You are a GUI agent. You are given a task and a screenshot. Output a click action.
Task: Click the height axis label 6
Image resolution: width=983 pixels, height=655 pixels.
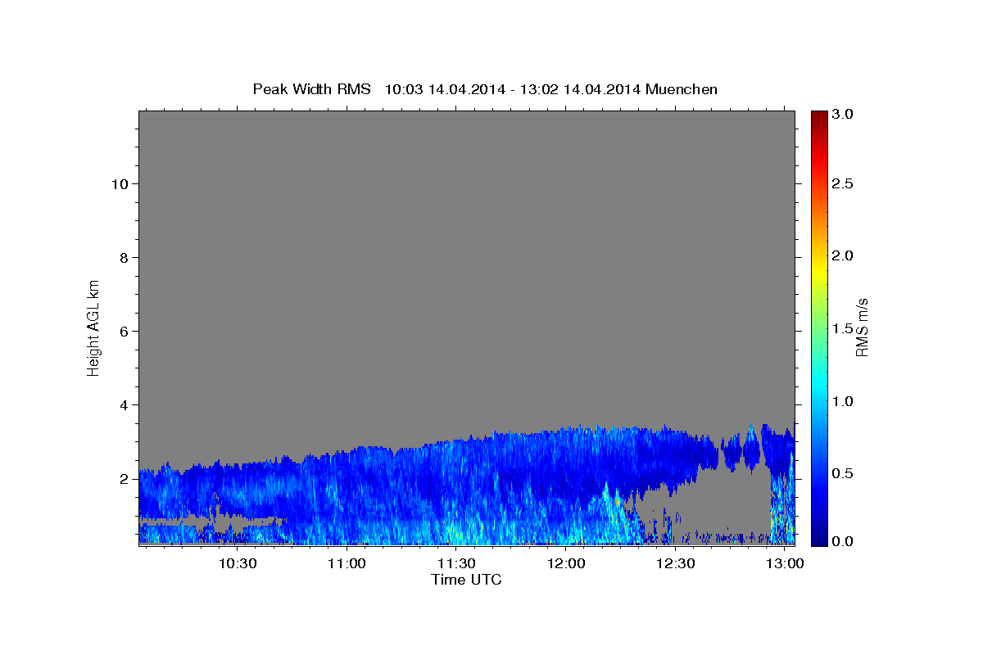123,332
